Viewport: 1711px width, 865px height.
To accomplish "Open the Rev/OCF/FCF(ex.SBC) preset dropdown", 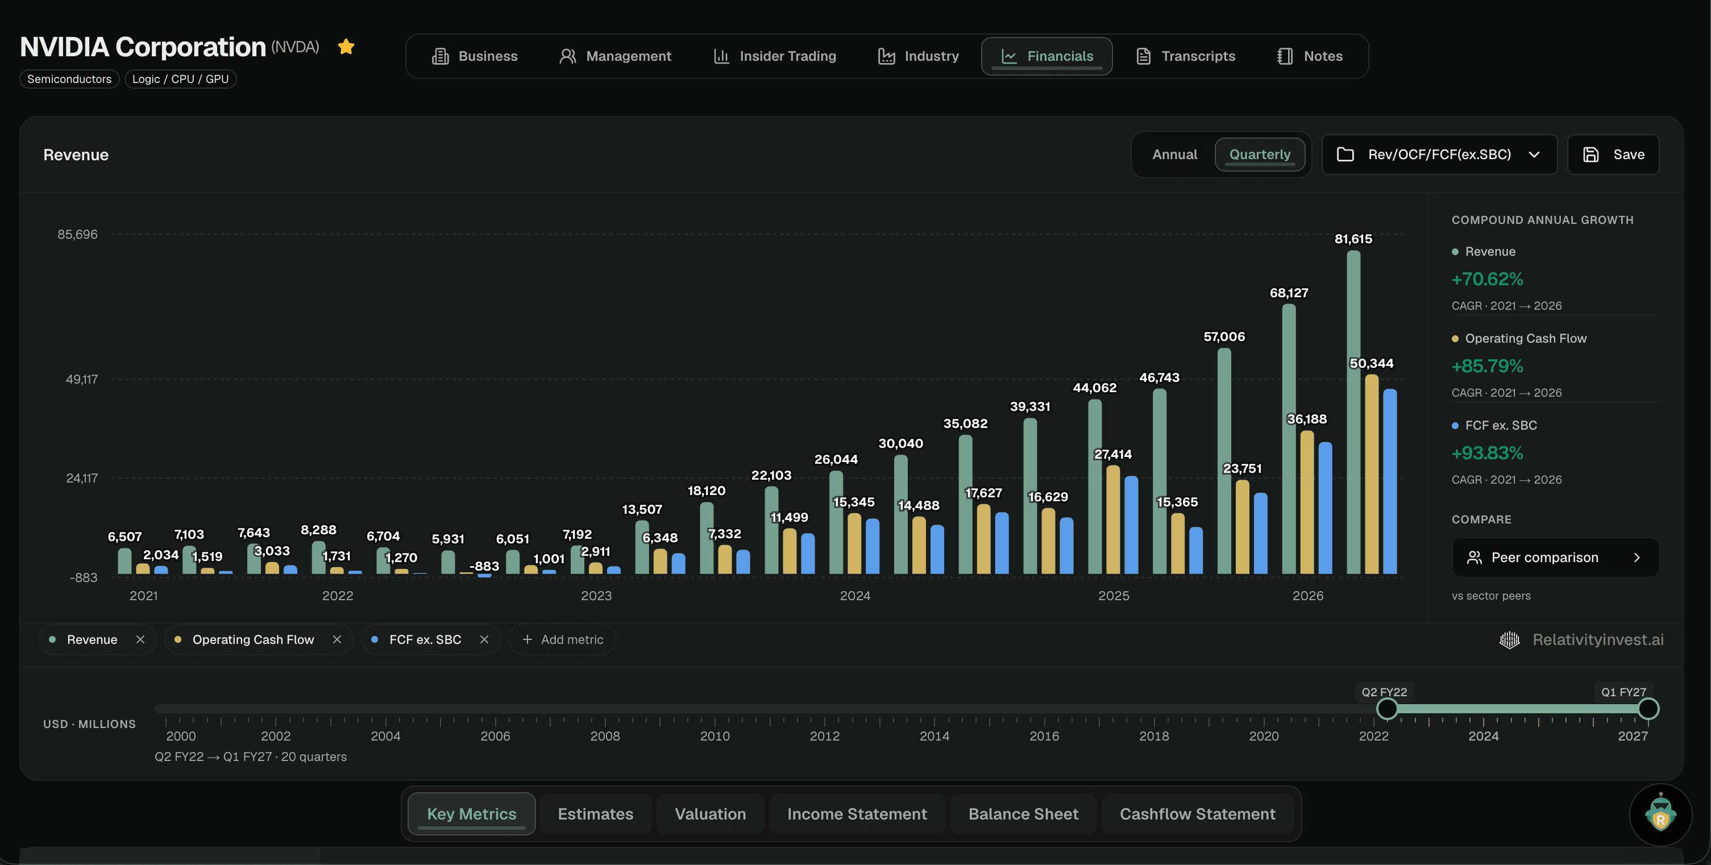I will (1439, 155).
